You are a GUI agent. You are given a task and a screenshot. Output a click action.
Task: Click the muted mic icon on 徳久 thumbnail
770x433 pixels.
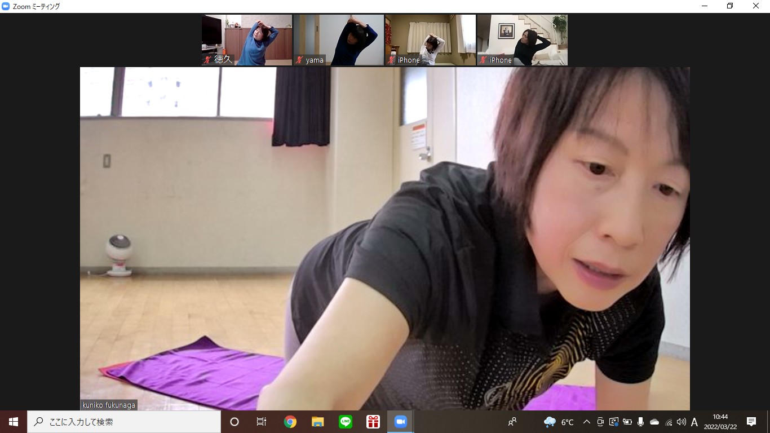pyautogui.click(x=208, y=60)
